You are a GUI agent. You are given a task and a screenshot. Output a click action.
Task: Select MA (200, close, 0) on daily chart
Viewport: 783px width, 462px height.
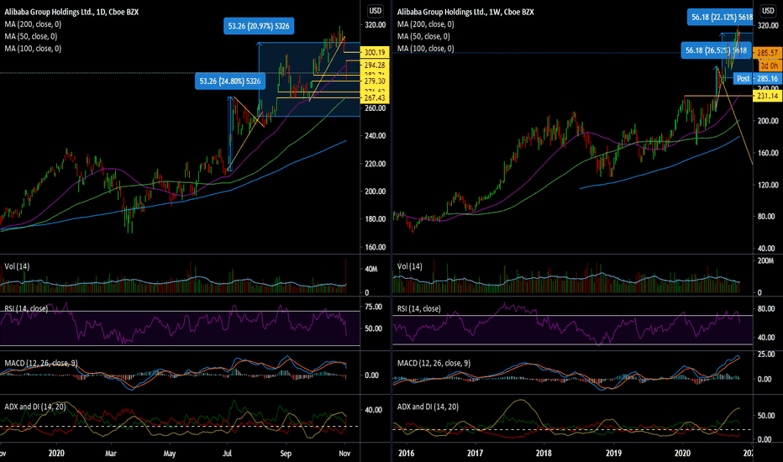pyautogui.click(x=33, y=24)
